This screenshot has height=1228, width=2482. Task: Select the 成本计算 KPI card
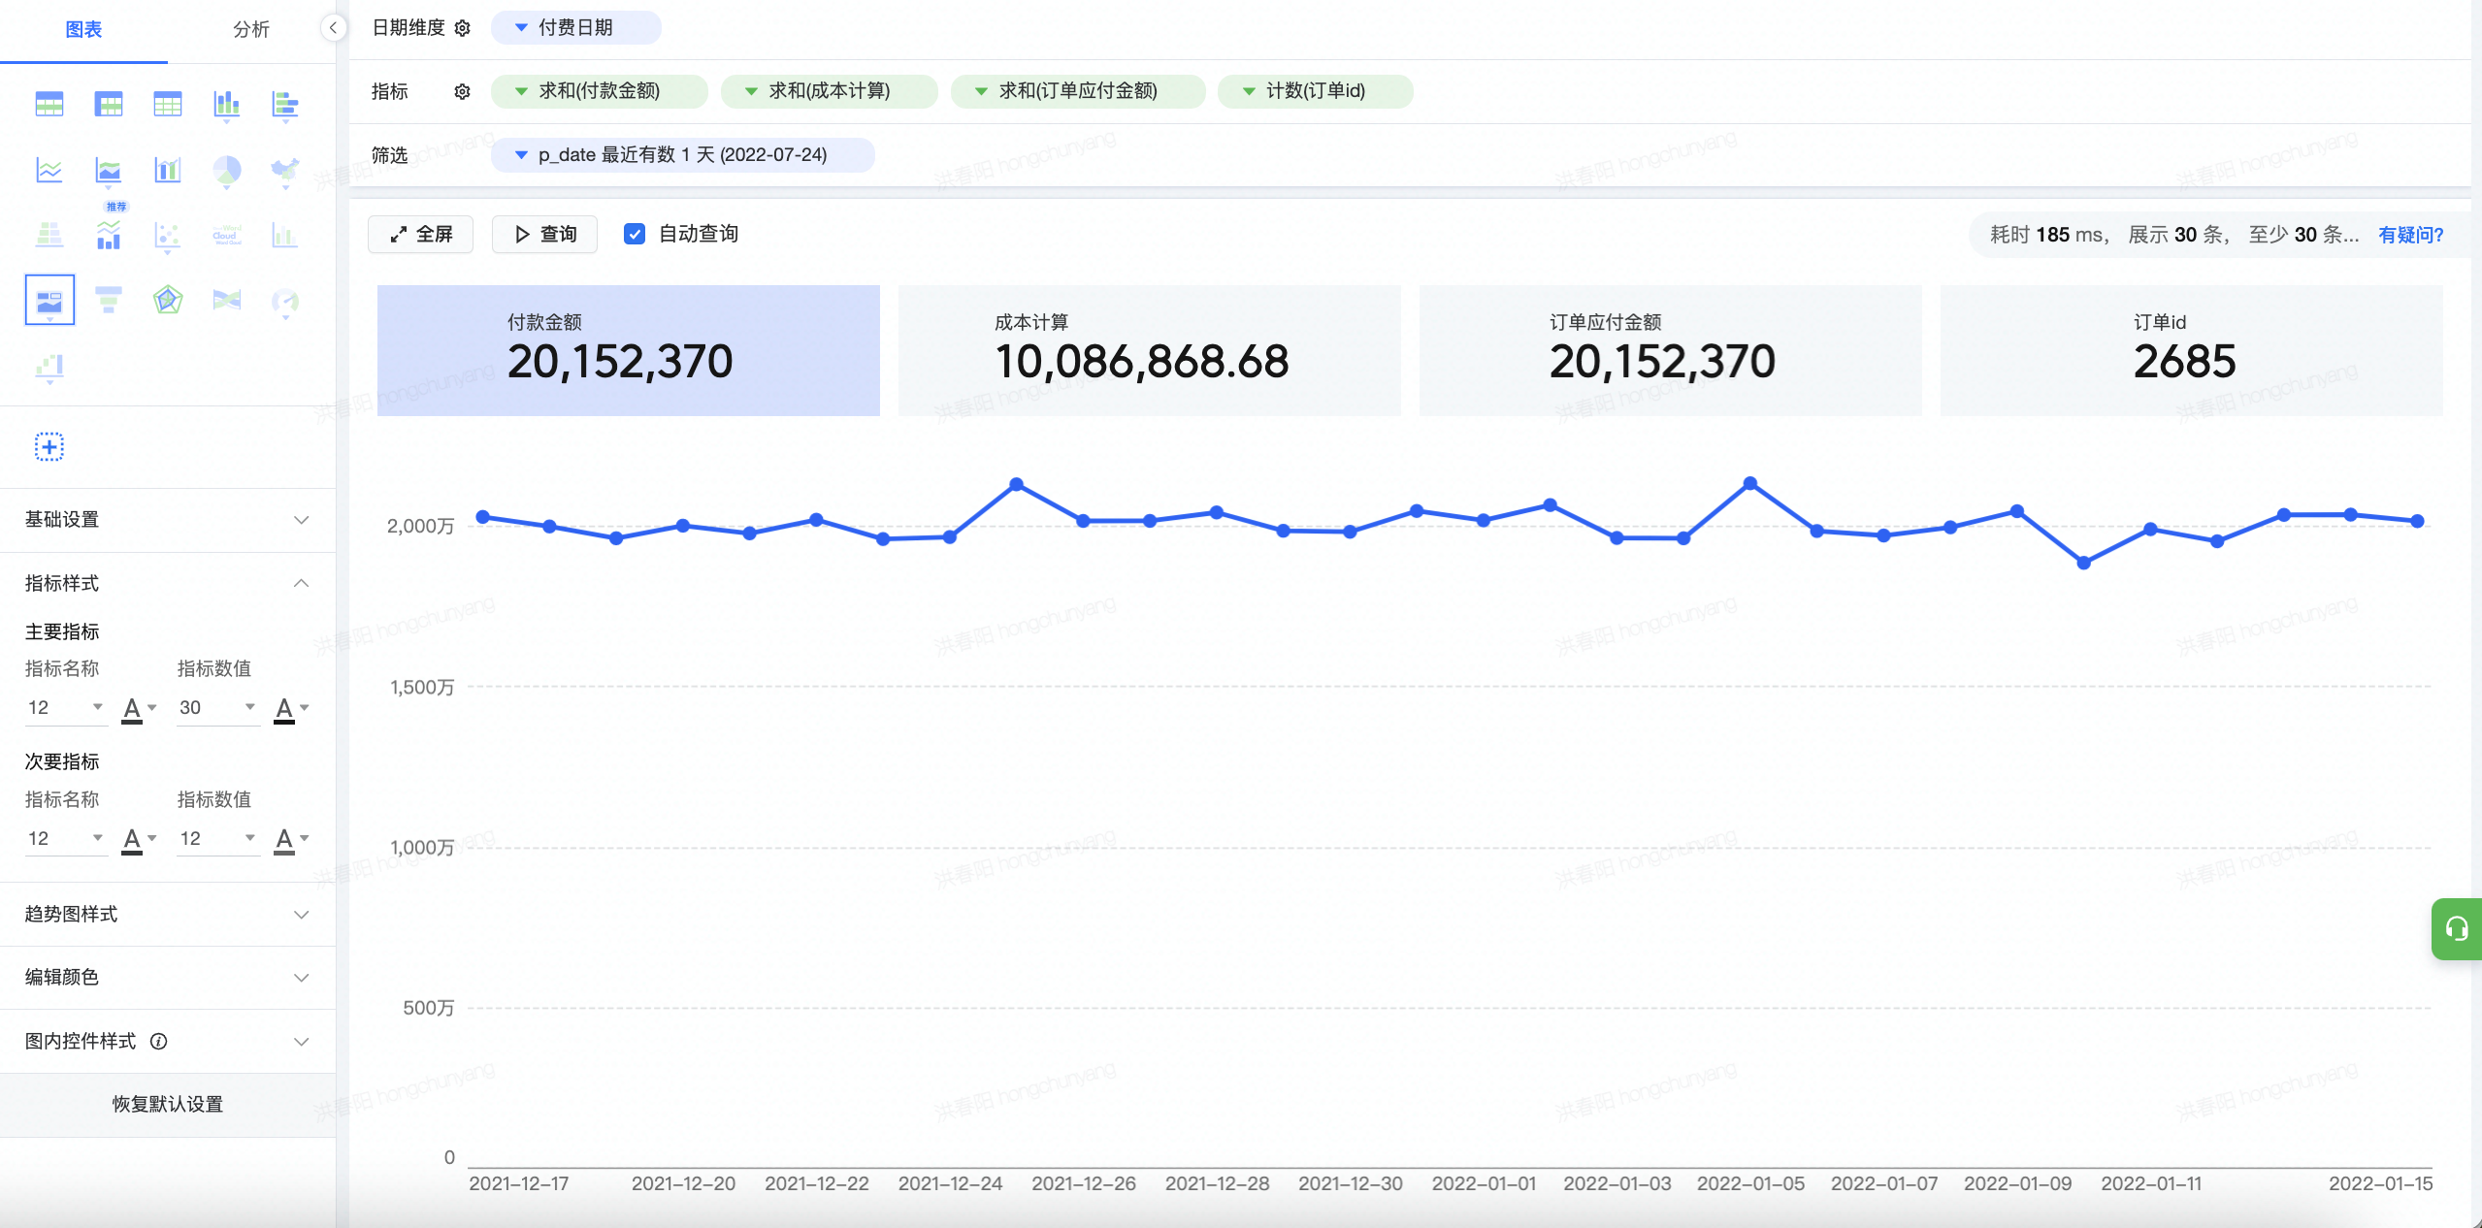pyautogui.click(x=1150, y=350)
